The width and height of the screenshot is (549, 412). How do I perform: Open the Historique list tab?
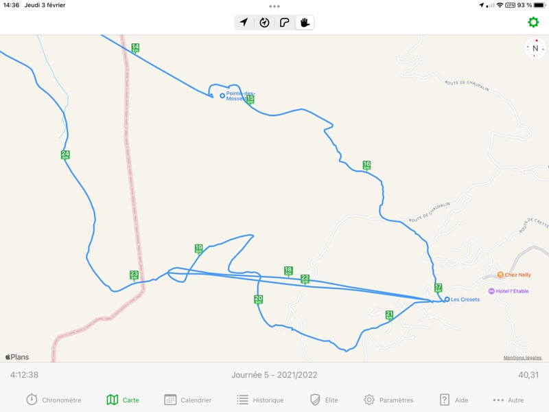pos(260,400)
